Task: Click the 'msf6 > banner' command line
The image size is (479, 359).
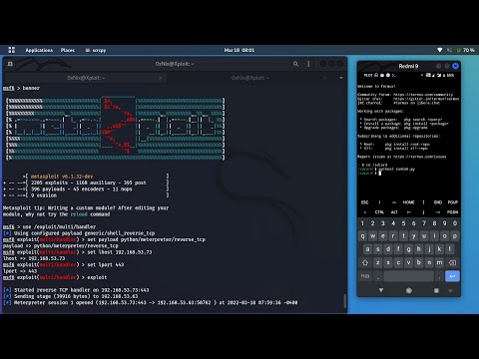Action: tap(21, 88)
